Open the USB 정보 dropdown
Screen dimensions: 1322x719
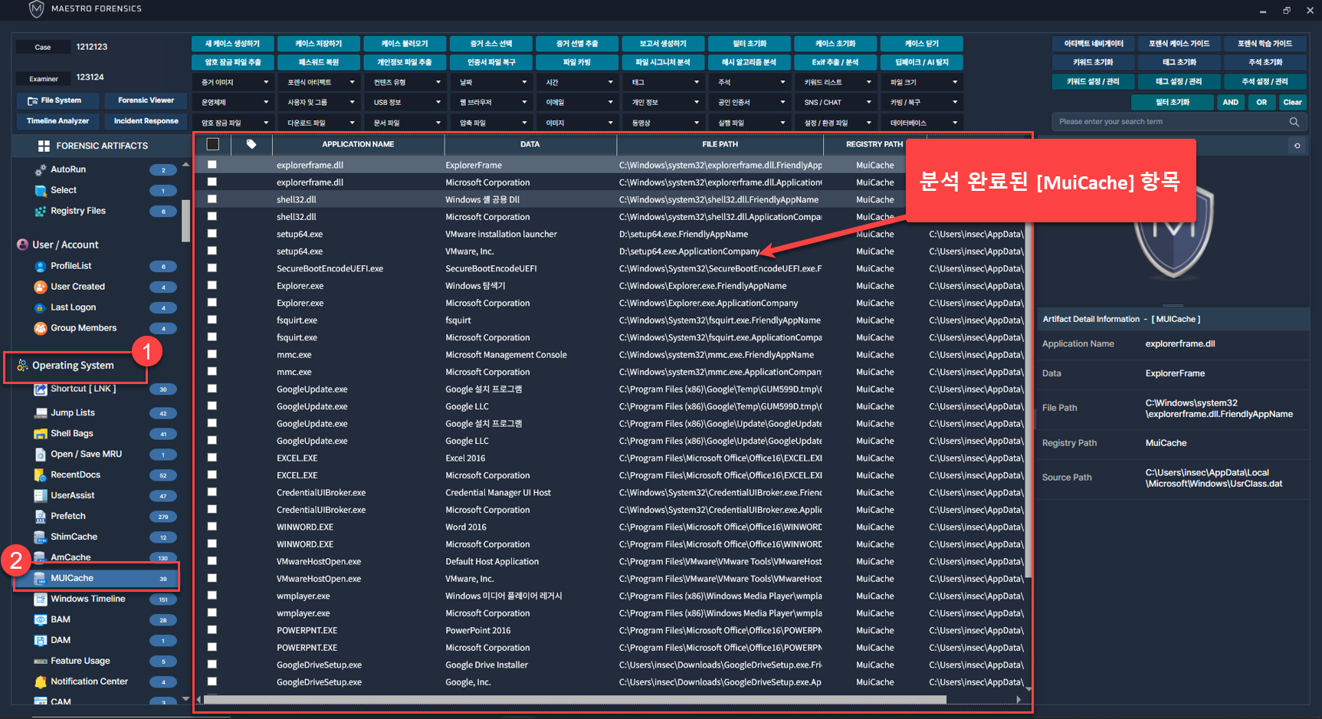(405, 103)
